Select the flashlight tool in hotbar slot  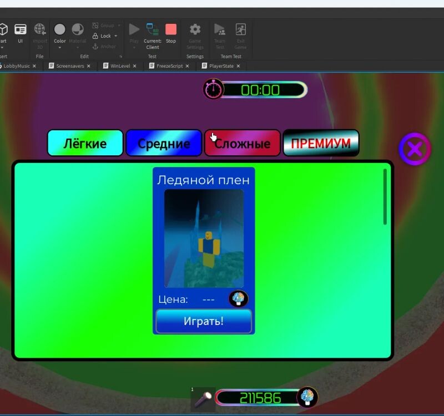pos(203,399)
